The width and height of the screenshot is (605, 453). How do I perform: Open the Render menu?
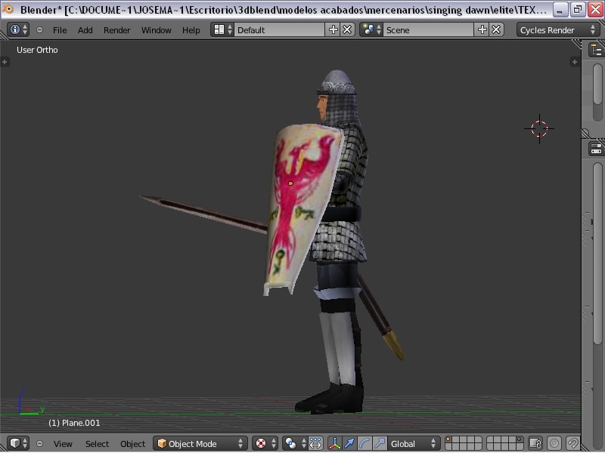[x=116, y=29]
